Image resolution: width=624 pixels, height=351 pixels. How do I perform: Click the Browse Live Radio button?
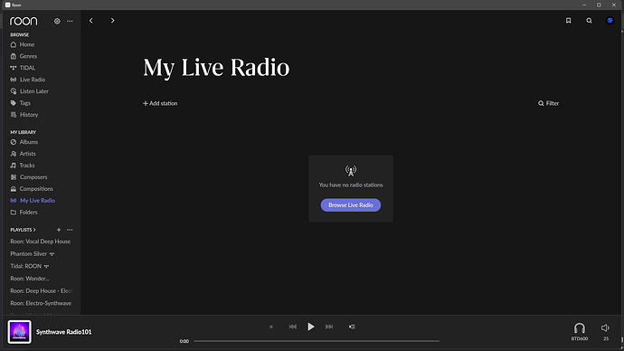(x=351, y=205)
